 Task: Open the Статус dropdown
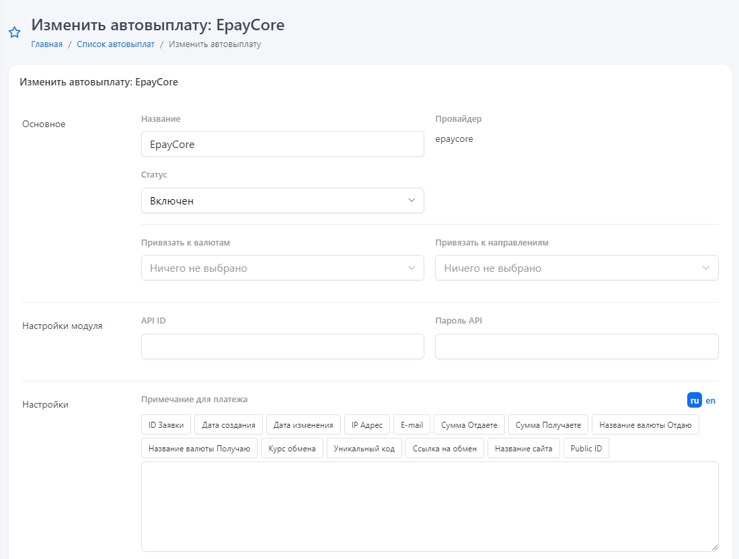(x=282, y=200)
